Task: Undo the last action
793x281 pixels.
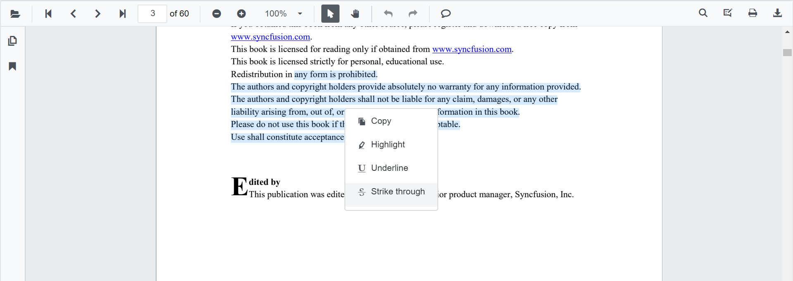Action: coord(388,14)
